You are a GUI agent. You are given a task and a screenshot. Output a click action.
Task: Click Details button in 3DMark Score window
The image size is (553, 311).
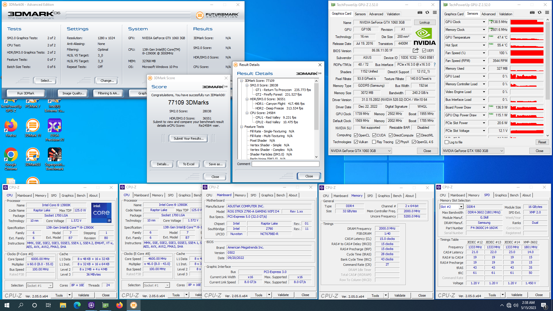coord(163,164)
